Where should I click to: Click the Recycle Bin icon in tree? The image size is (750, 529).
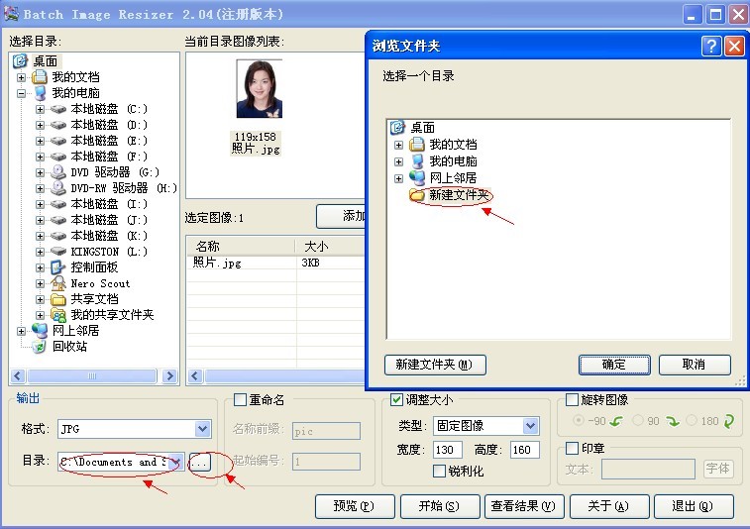coord(40,347)
